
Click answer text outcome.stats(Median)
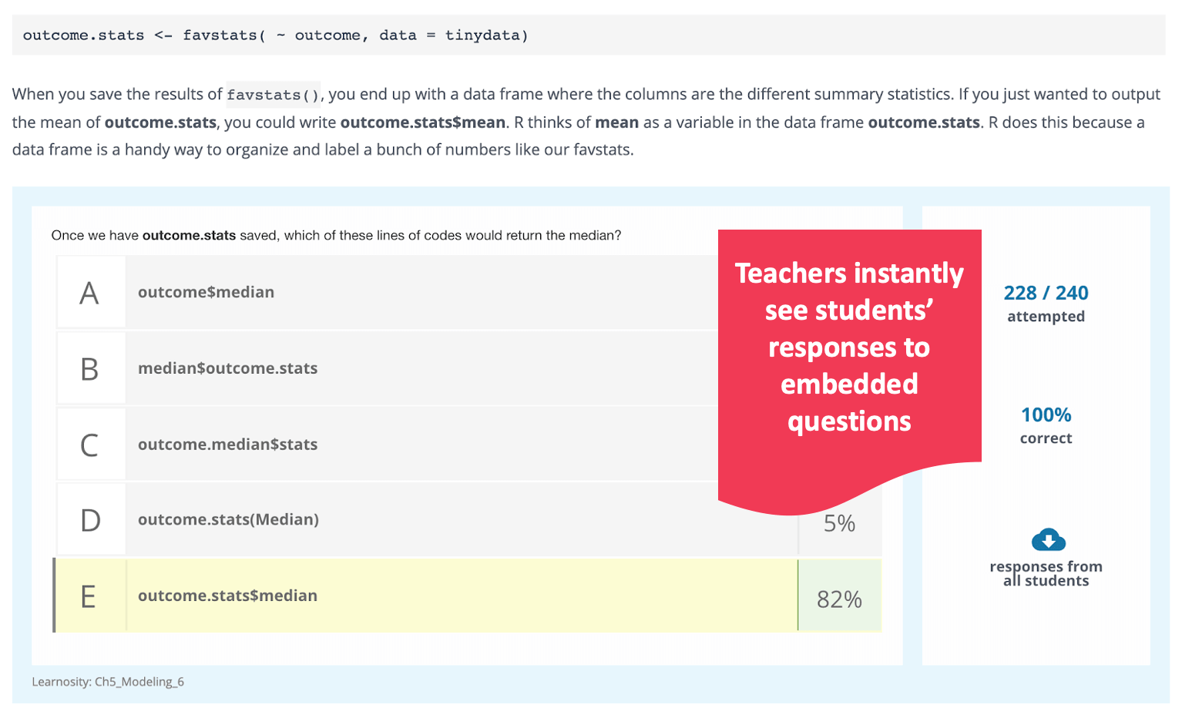(228, 519)
